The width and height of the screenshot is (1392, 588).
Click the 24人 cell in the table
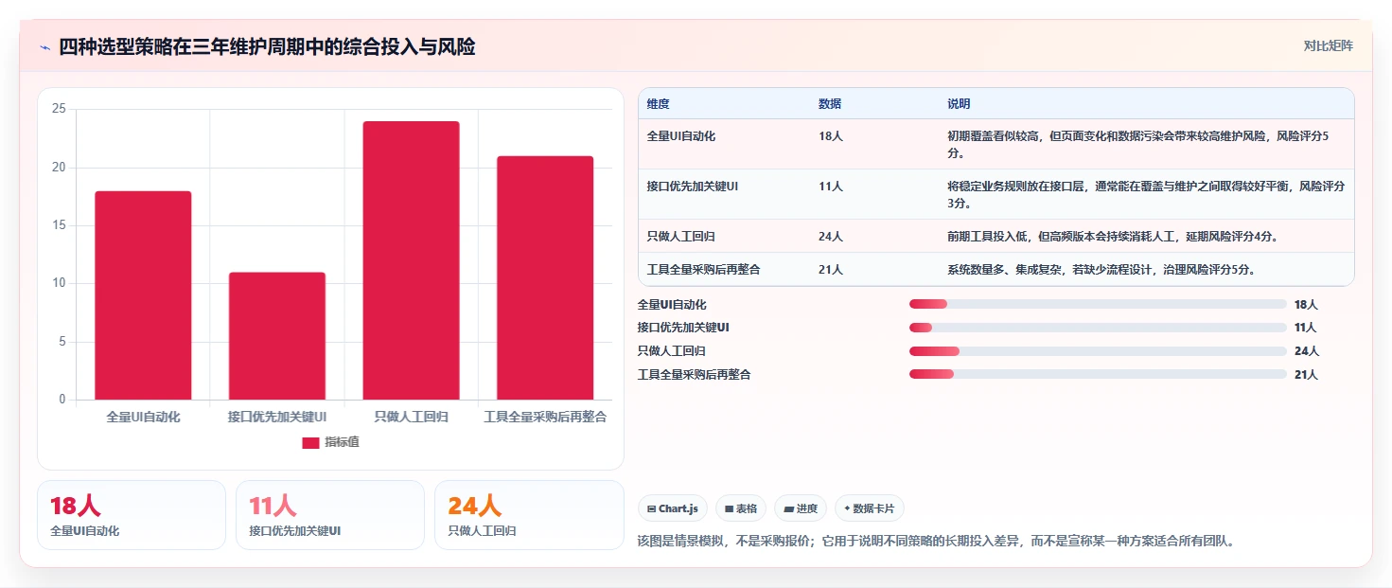(x=831, y=237)
